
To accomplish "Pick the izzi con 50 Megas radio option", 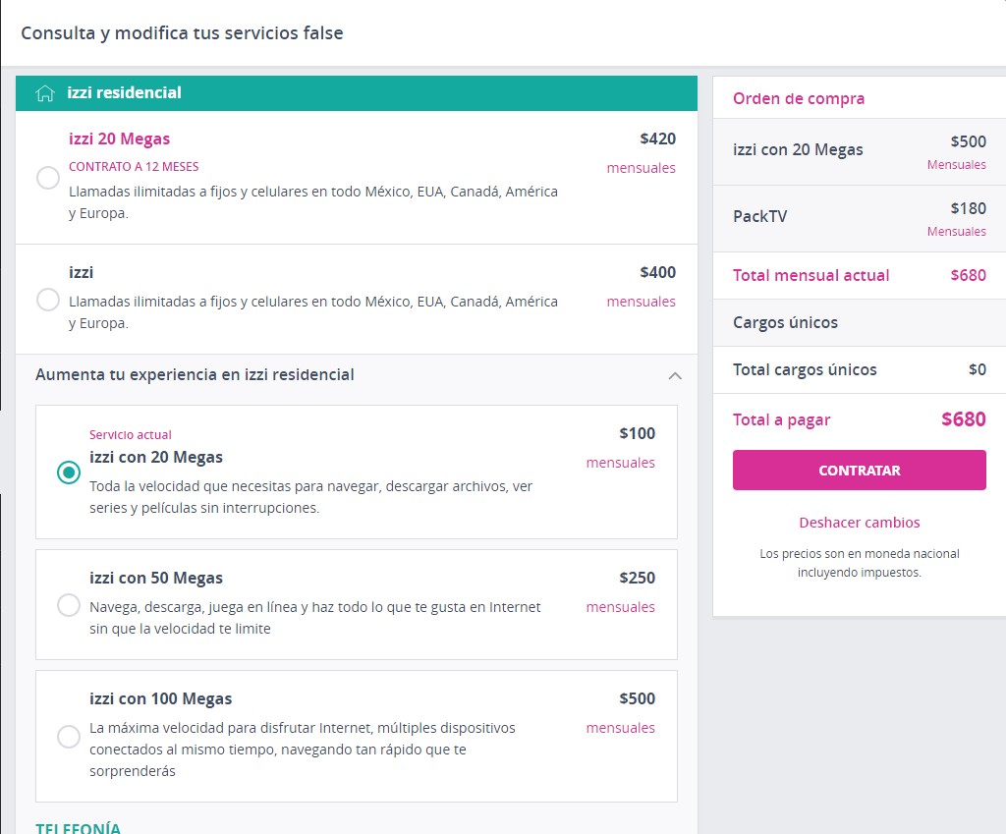I will pyautogui.click(x=69, y=605).
